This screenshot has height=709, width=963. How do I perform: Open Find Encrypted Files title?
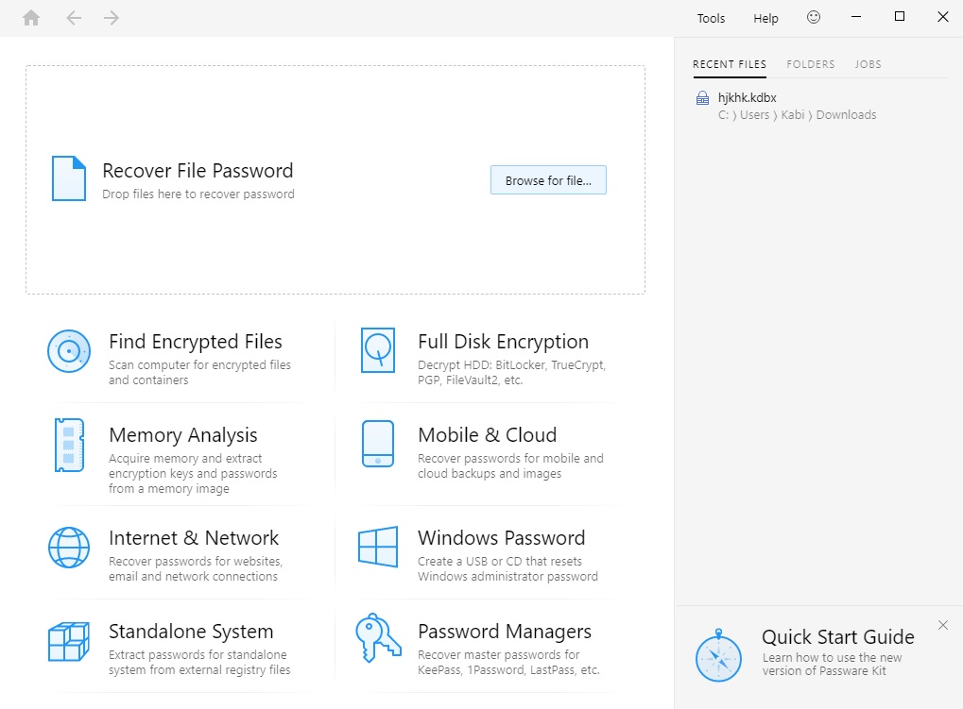coord(196,342)
